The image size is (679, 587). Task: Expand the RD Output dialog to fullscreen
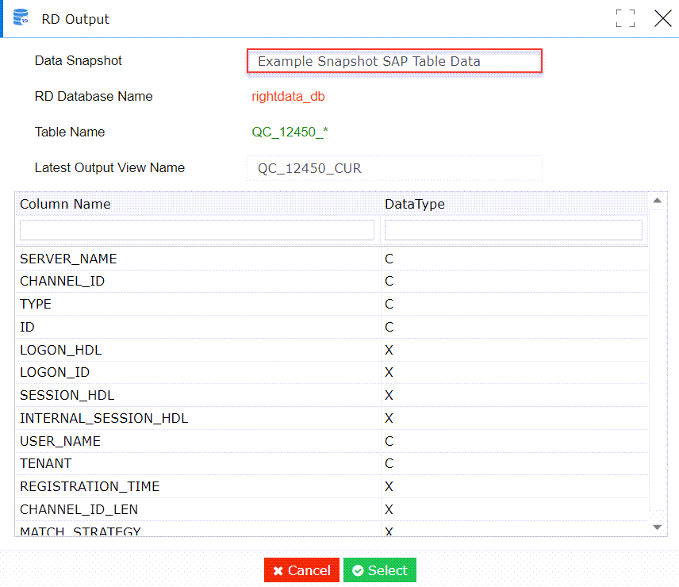[626, 18]
